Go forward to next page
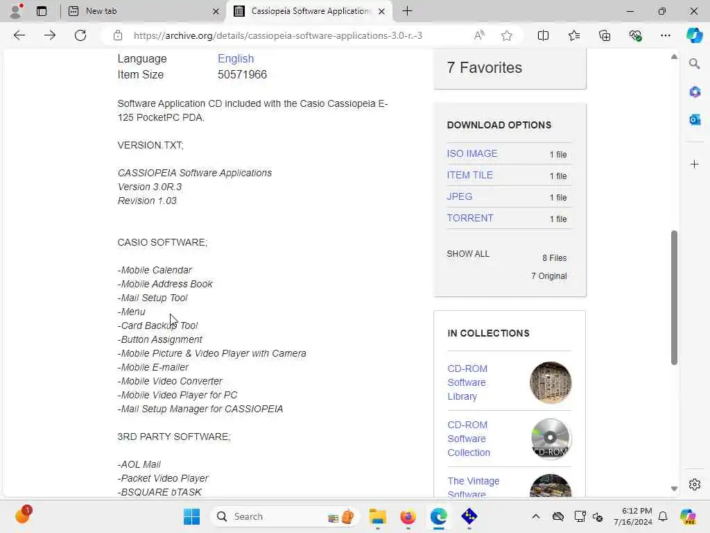This screenshot has height=533, width=710. pyautogui.click(x=50, y=35)
